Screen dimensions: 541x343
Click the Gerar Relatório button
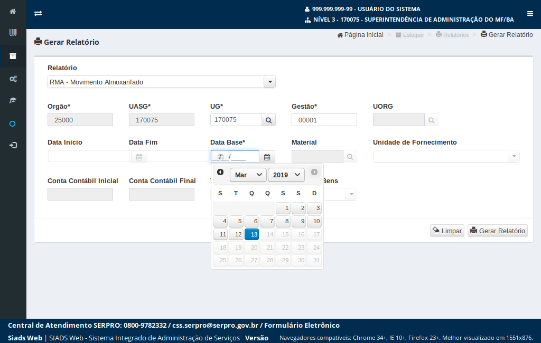pyautogui.click(x=498, y=231)
